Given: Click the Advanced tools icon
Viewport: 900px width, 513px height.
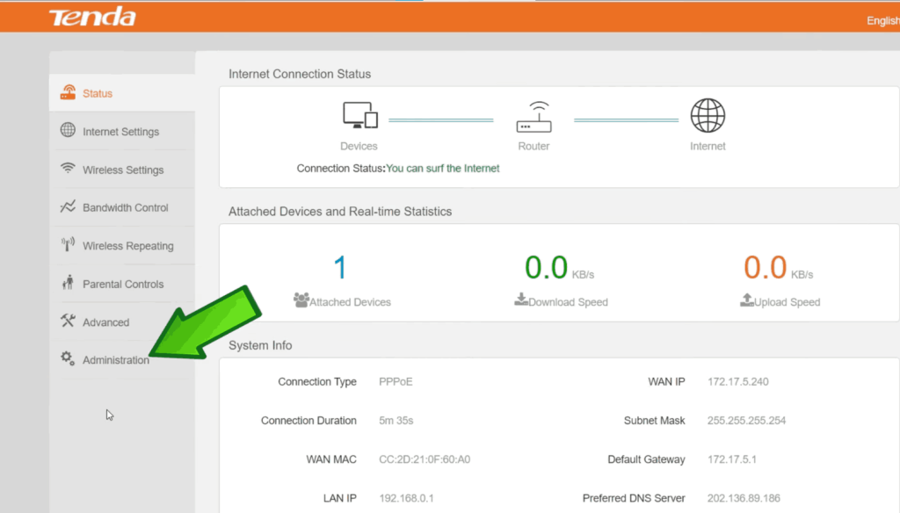Looking at the screenshot, I should (68, 322).
